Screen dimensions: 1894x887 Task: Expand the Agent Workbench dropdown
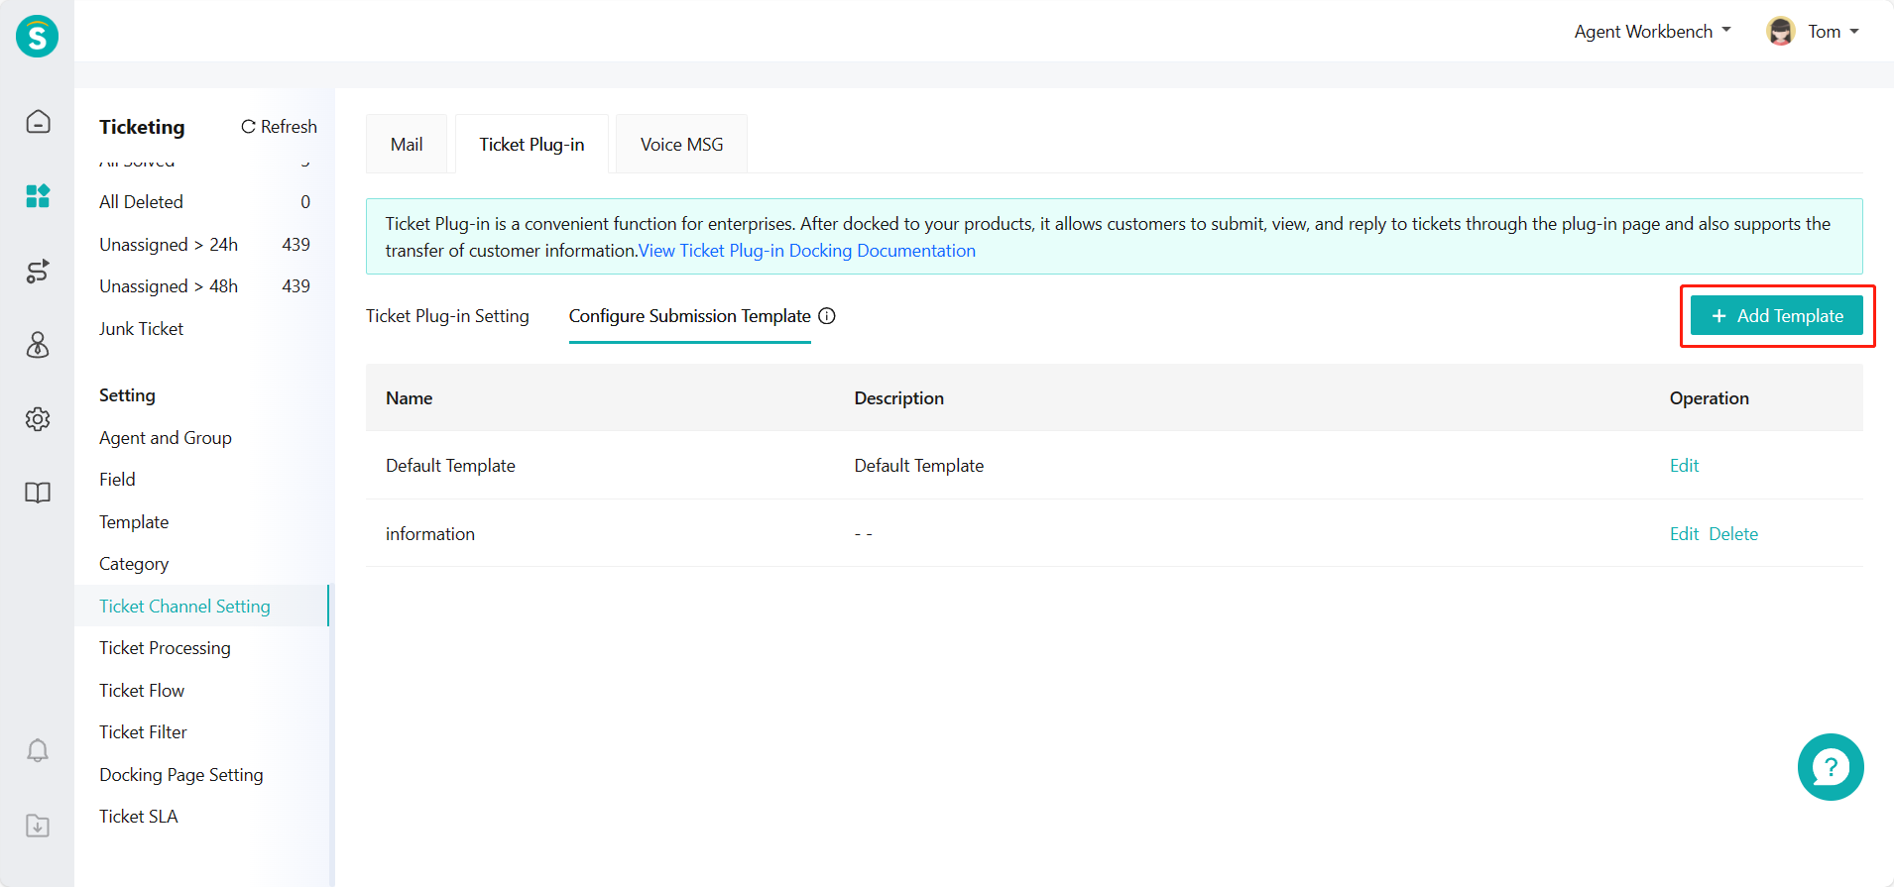tap(1653, 32)
